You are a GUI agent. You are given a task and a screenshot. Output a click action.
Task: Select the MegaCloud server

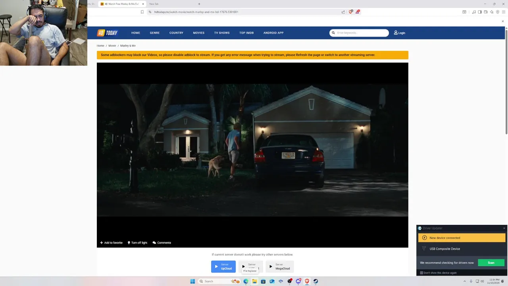pos(280,267)
